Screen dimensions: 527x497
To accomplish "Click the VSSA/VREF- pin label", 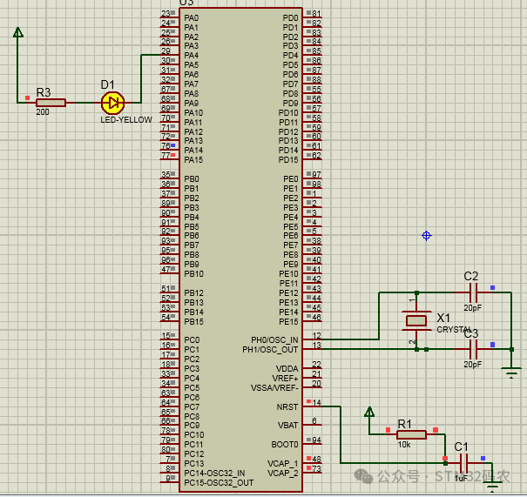I will click(x=274, y=388).
